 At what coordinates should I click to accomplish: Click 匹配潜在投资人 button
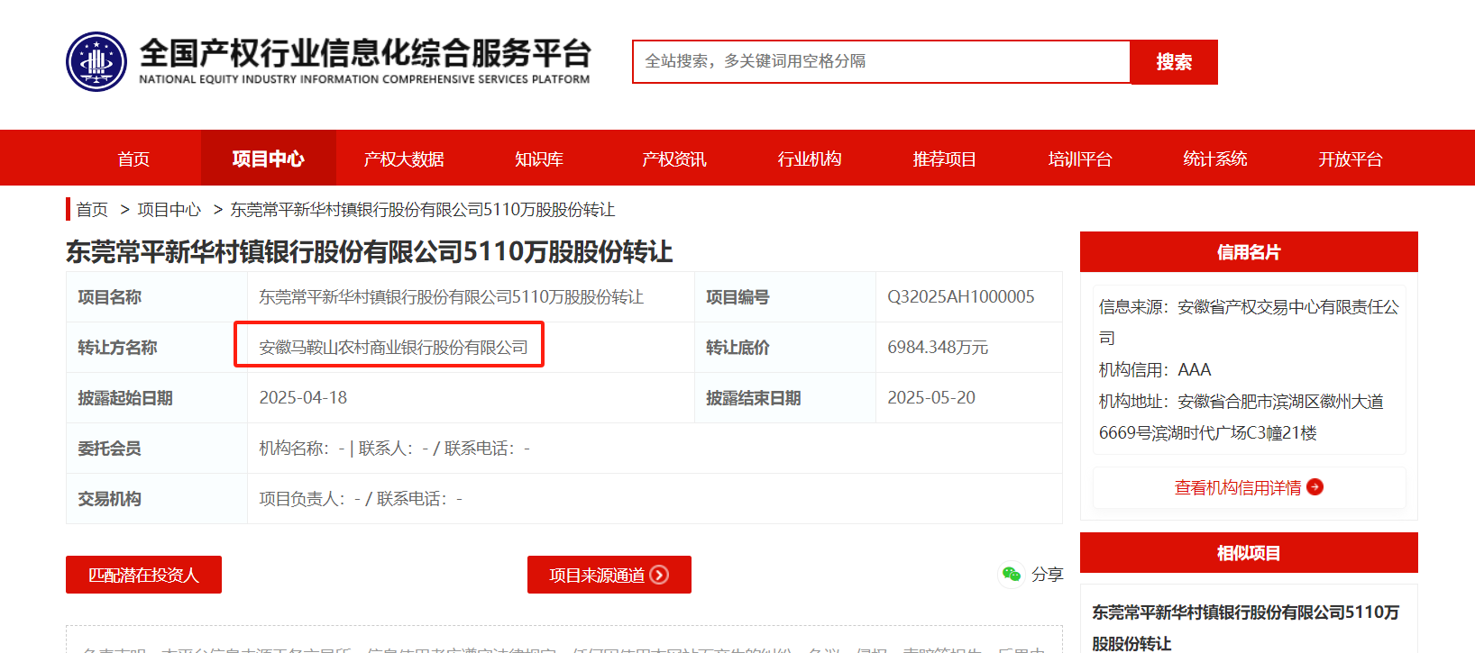[x=143, y=575]
